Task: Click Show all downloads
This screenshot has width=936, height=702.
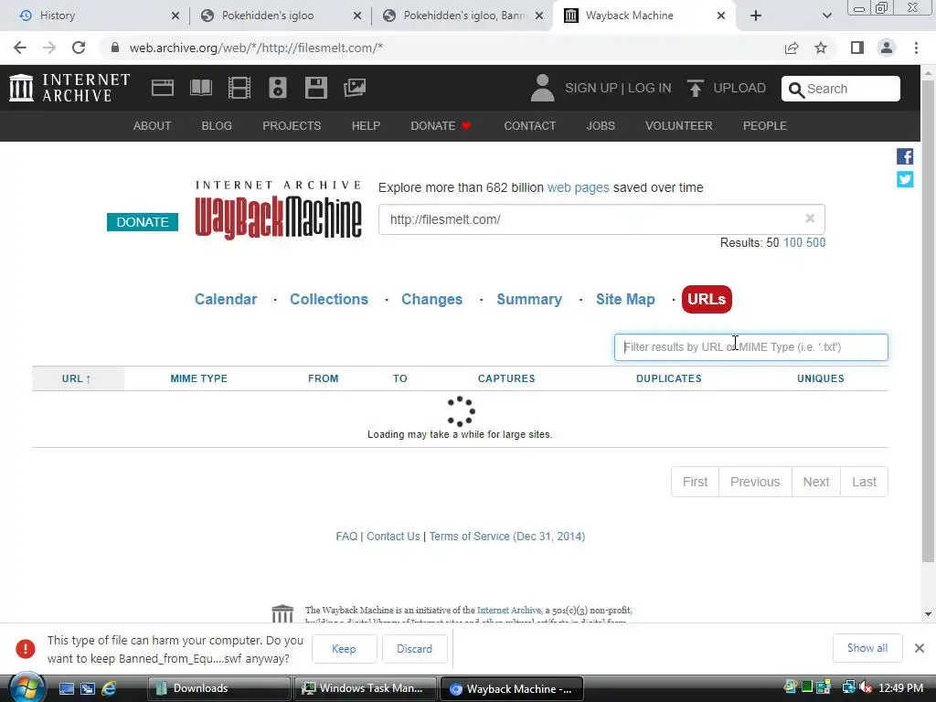Action: tap(867, 648)
